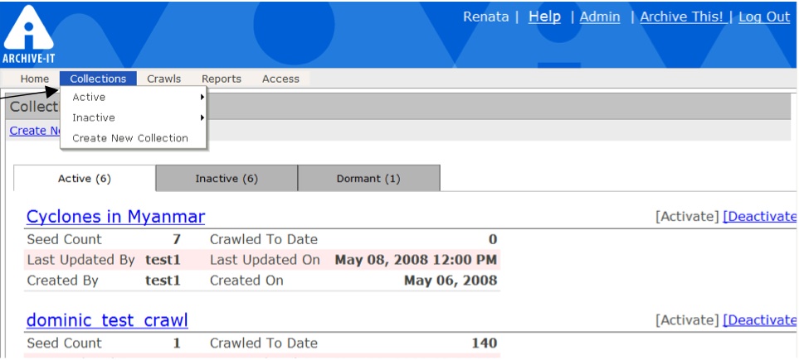Screen dimensions: 799x360
Task: Click the Help link in header
Action: tap(544, 17)
